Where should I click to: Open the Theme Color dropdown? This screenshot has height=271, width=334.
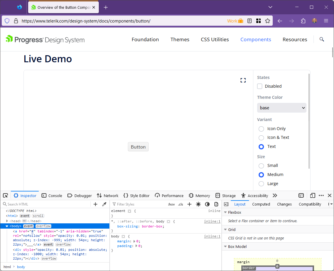pyautogui.click(x=282, y=108)
